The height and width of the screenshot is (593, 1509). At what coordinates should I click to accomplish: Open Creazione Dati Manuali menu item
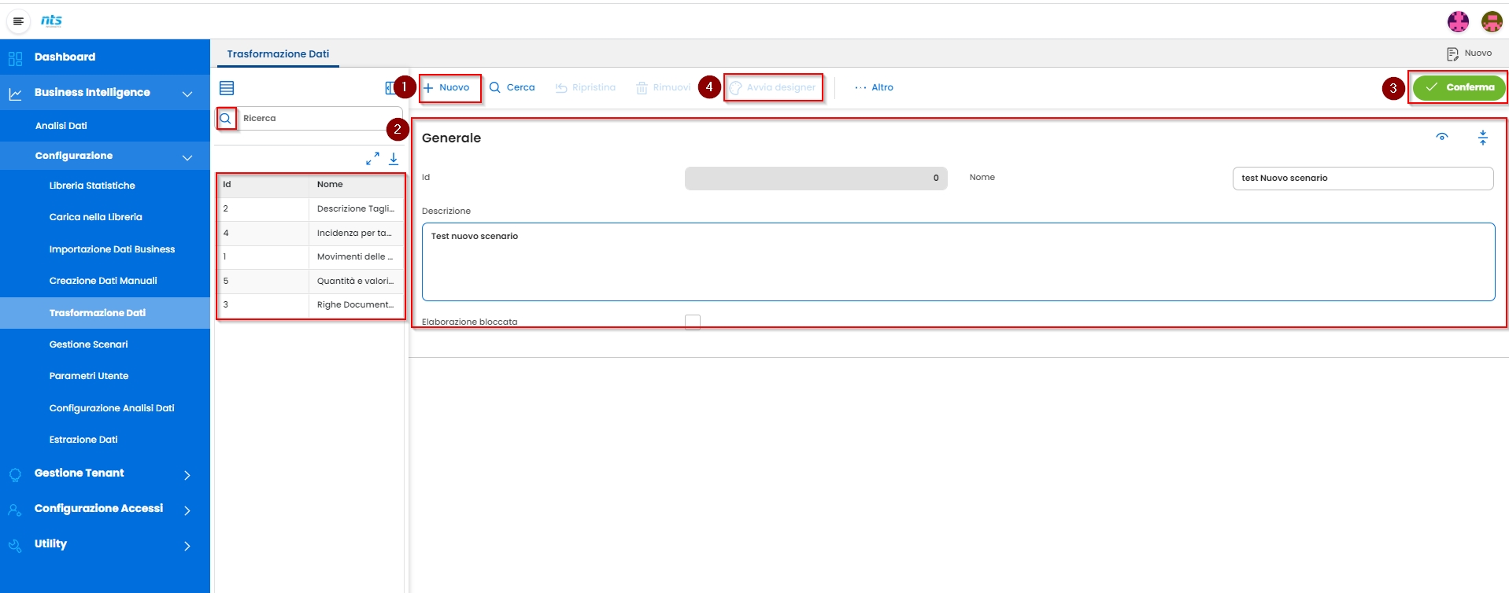103,281
